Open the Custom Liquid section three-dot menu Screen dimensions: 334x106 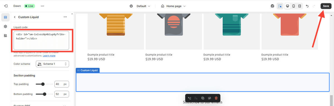tap(65, 17)
